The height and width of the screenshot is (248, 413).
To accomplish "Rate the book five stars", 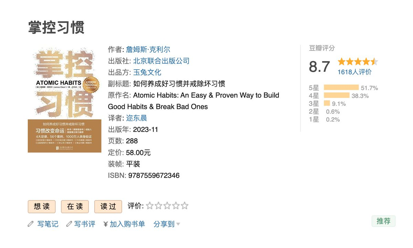I will [185, 206].
